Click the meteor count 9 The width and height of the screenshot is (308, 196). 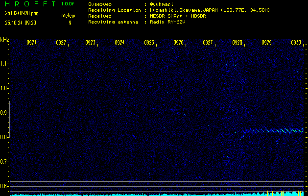point(70,23)
